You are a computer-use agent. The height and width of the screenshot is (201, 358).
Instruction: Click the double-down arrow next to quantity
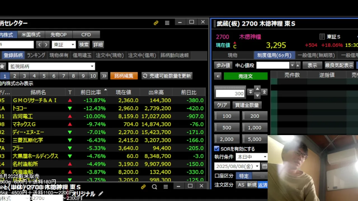251,92
